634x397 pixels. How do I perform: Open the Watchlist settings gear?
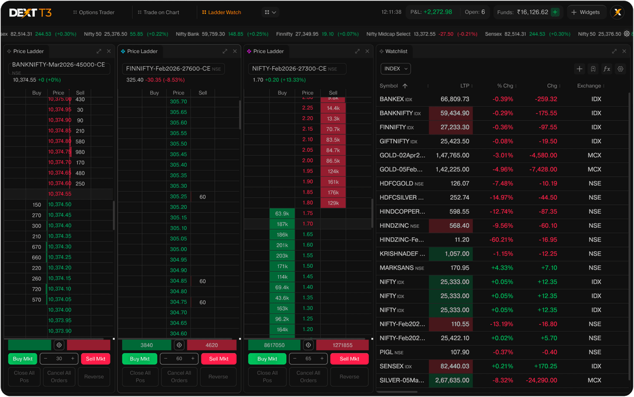(x=620, y=69)
